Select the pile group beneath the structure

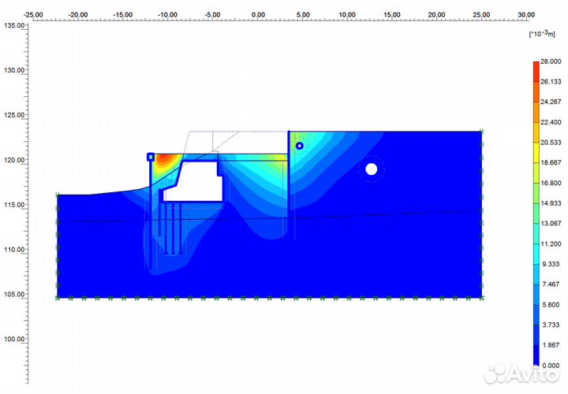coord(171,227)
